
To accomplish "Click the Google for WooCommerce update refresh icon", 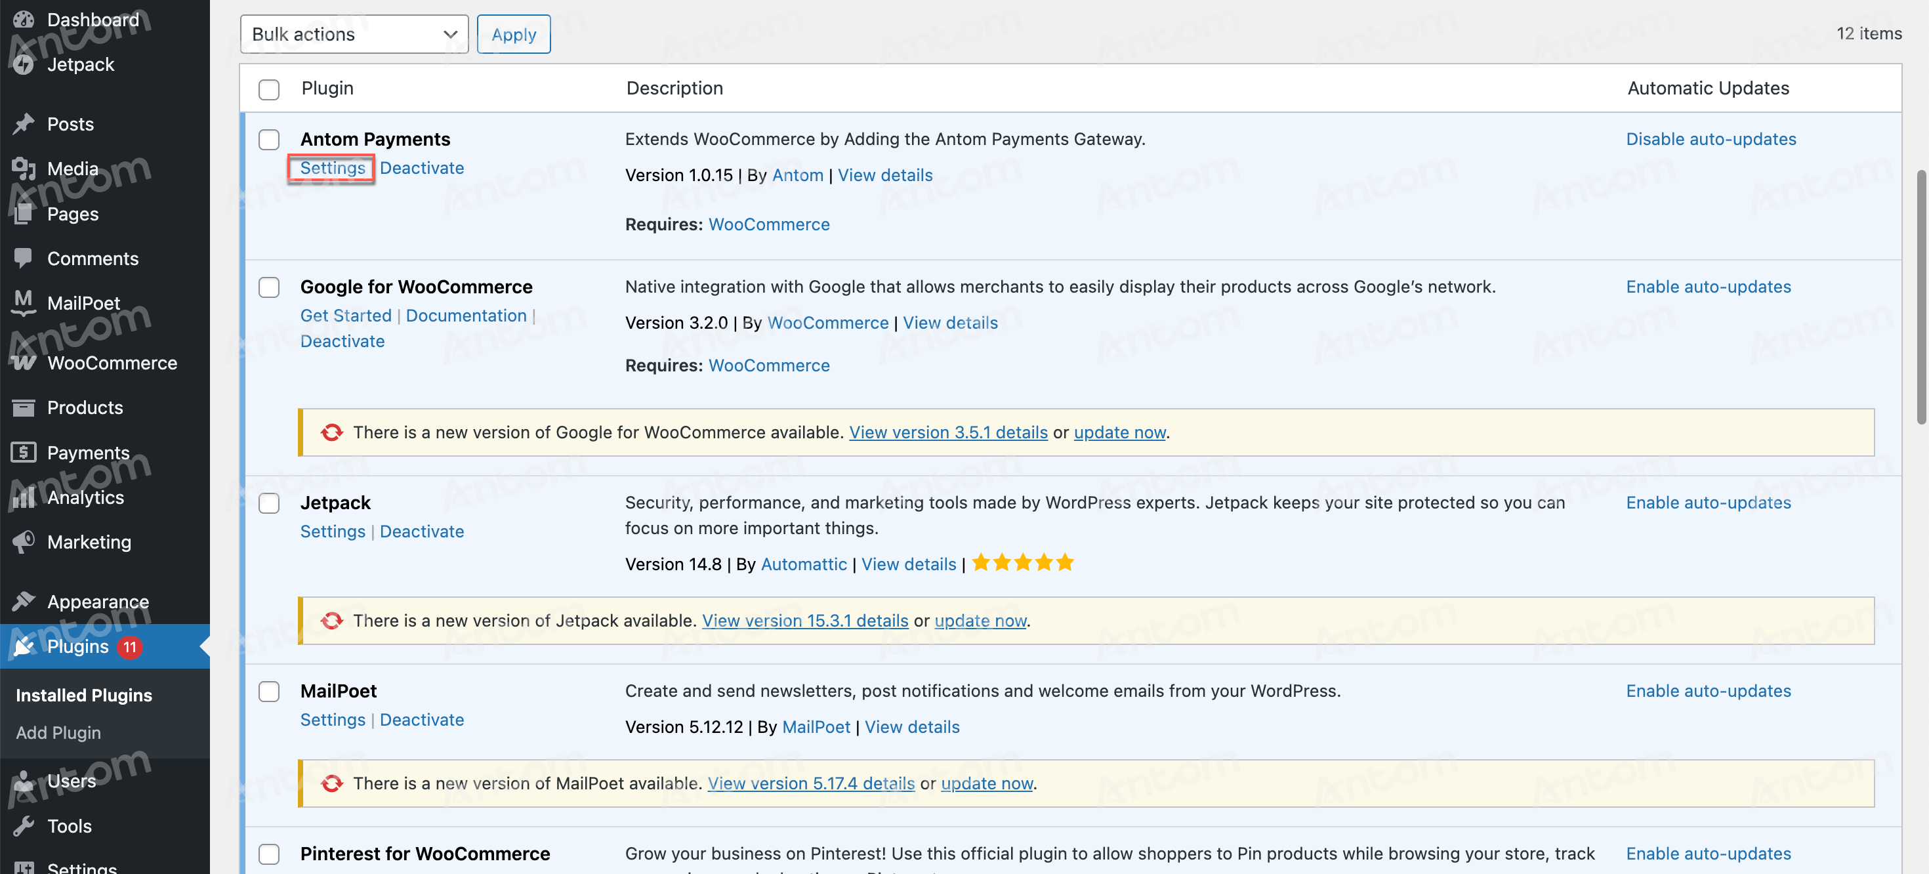I will pyautogui.click(x=332, y=432).
